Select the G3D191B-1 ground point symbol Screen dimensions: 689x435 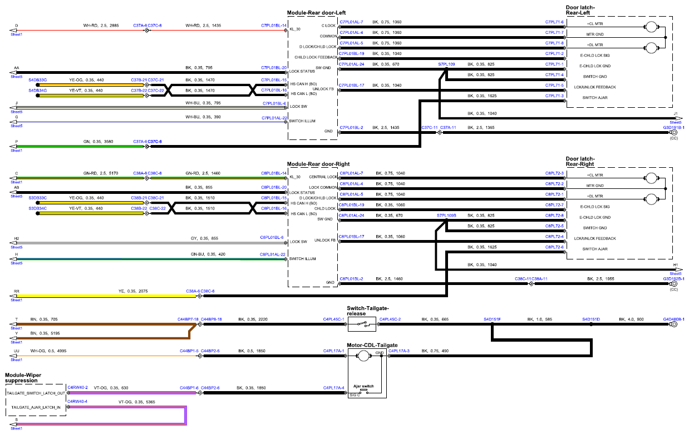(673, 133)
